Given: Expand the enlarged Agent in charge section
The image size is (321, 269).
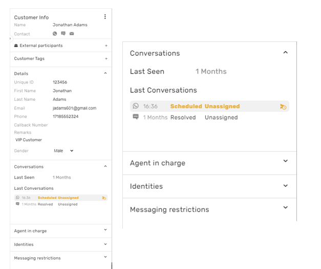Looking at the screenshot, I should pyautogui.click(x=285, y=161).
